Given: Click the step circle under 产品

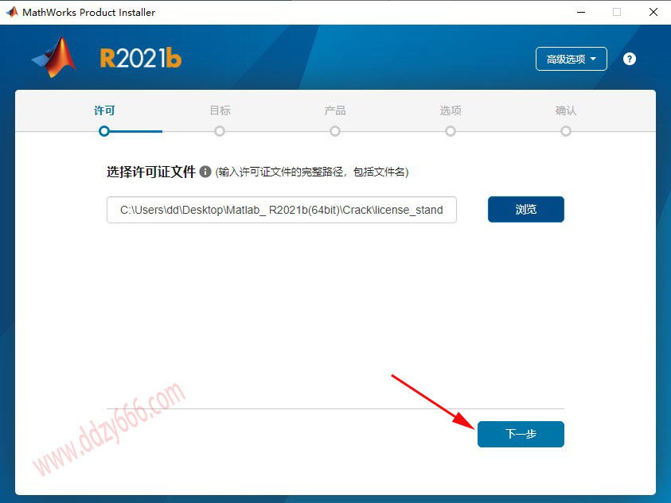Looking at the screenshot, I should point(335,131).
